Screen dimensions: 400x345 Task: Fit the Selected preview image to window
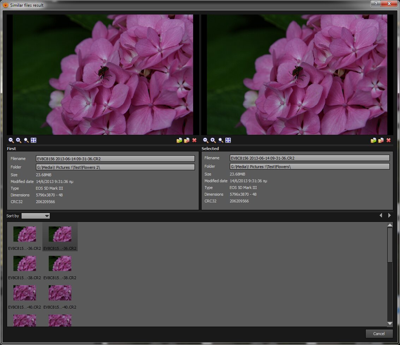pos(228,140)
